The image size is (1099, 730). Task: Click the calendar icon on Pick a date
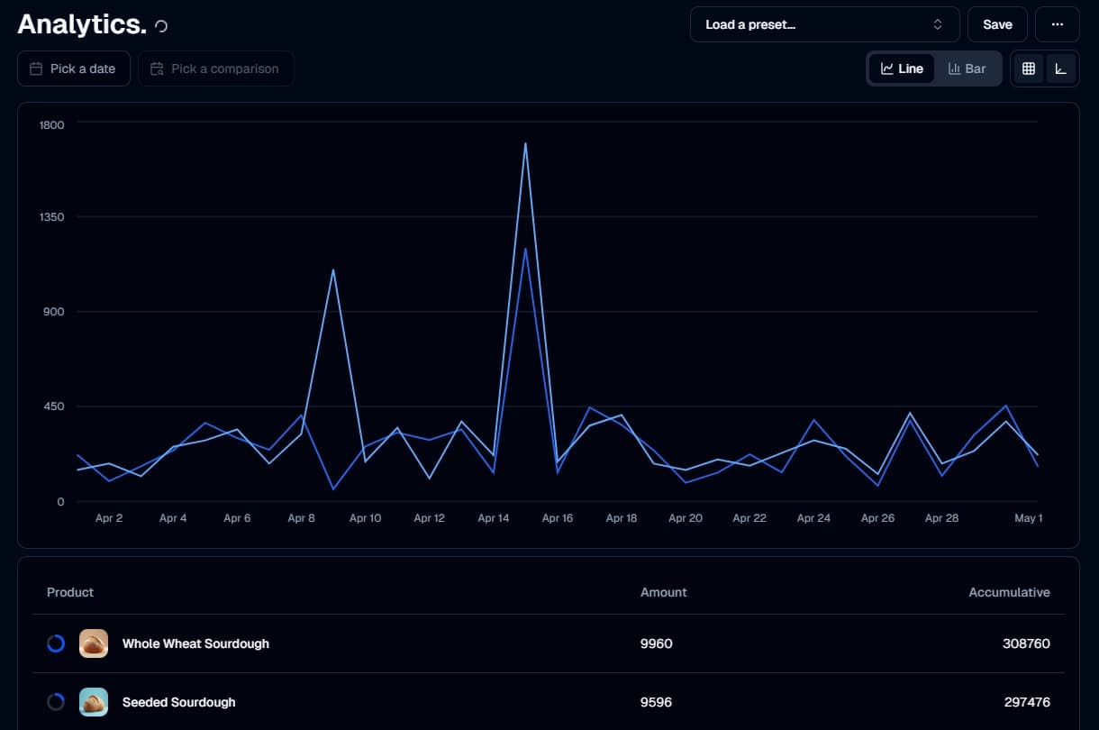[35, 68]
